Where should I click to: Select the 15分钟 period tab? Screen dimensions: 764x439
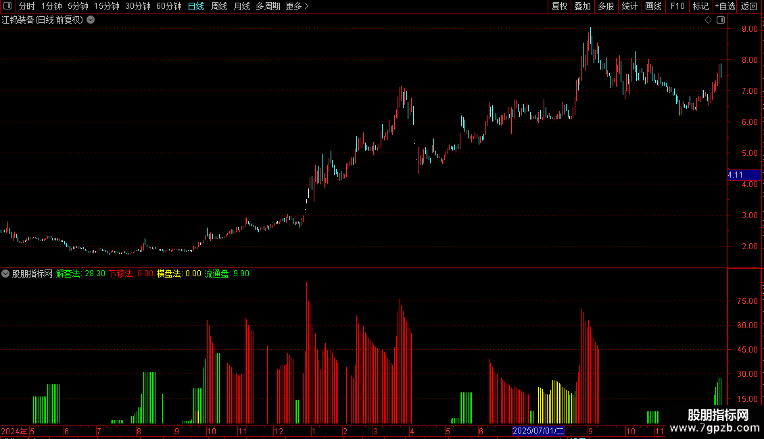click(x=107, y=6)
